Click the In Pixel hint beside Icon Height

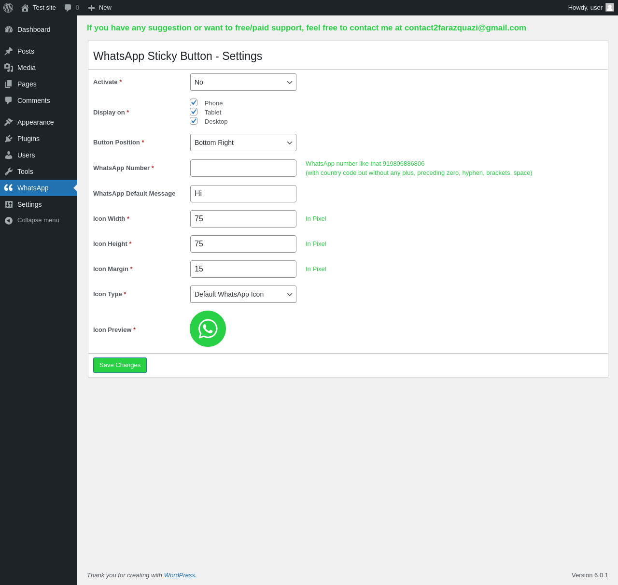click(x=316, y=244)
